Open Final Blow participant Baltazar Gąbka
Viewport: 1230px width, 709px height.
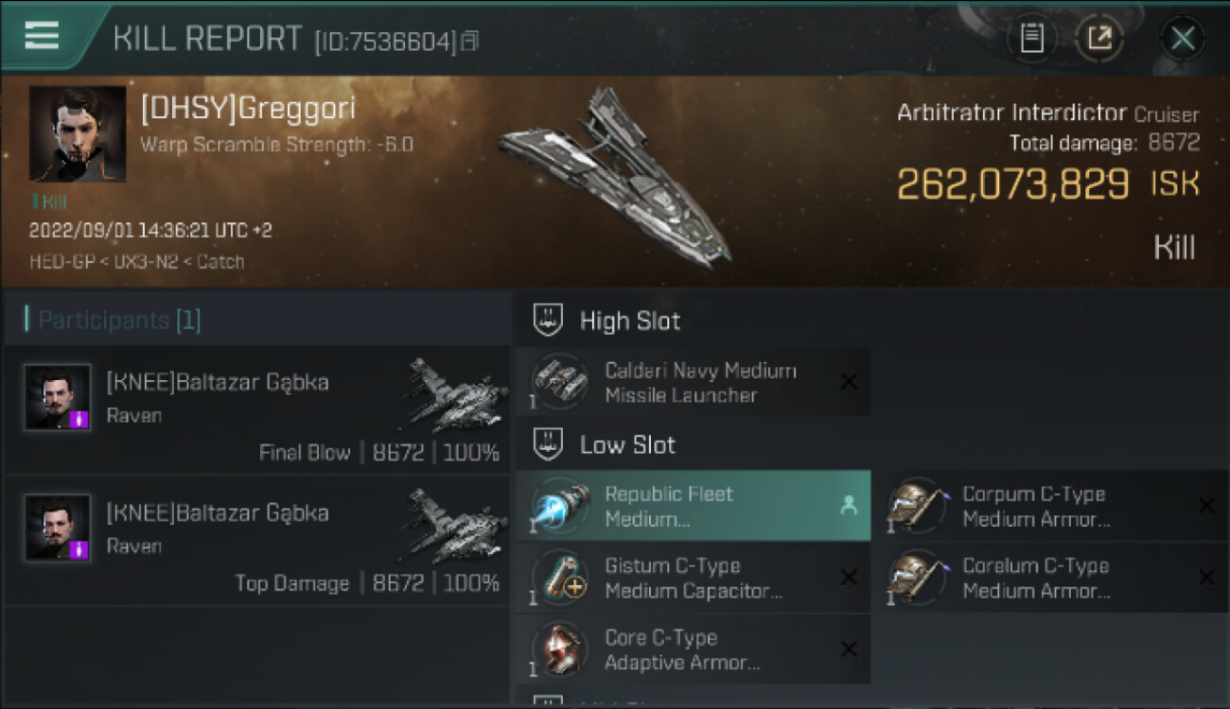tap(255, 409)
